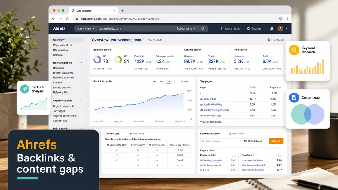Open the notifications bell
Screen dimensions: 338x190
(x=272, y=28)
